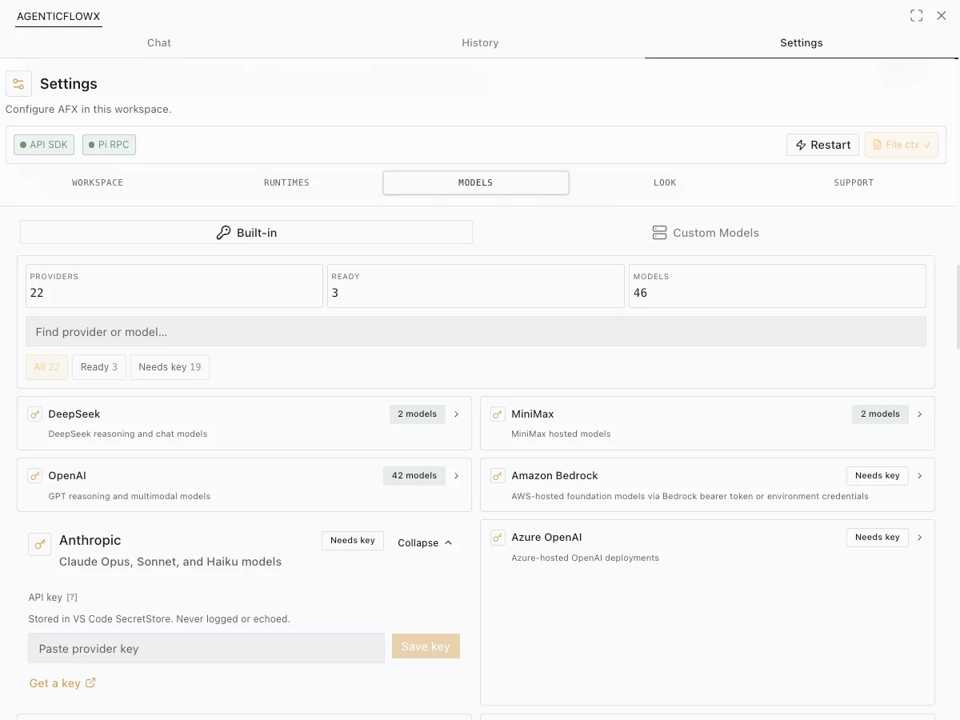Close the AgenticFlowX panel

click(x=942, y=16)
